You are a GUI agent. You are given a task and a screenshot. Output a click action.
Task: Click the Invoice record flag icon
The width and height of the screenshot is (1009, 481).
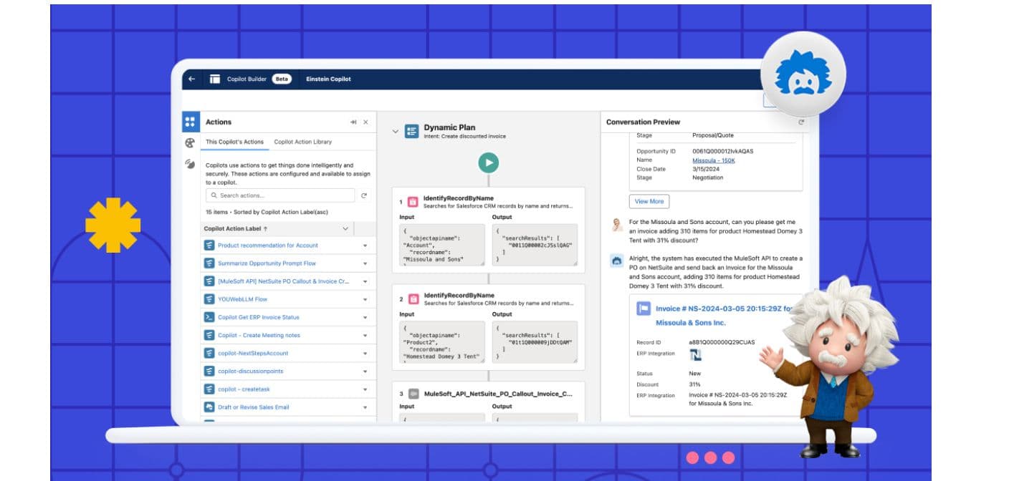644,308
